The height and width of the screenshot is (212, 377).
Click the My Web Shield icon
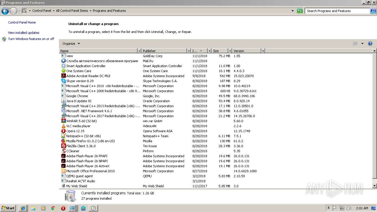coord(63,186)
